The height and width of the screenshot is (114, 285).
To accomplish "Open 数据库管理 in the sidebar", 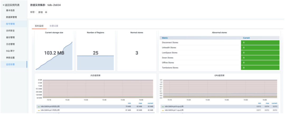I will (x=11, y=17).
